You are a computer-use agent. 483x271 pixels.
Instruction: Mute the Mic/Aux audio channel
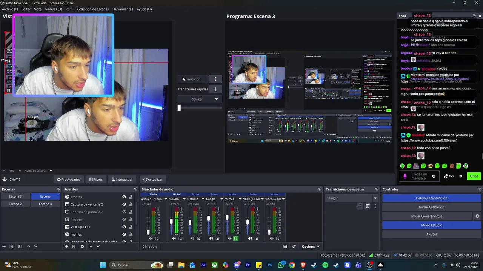coord(174,238)
